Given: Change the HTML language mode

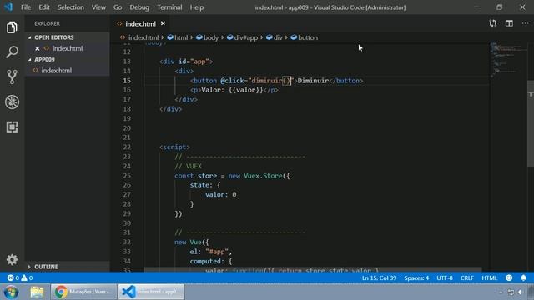Looking at the screenshot, I should coord(490,277).
